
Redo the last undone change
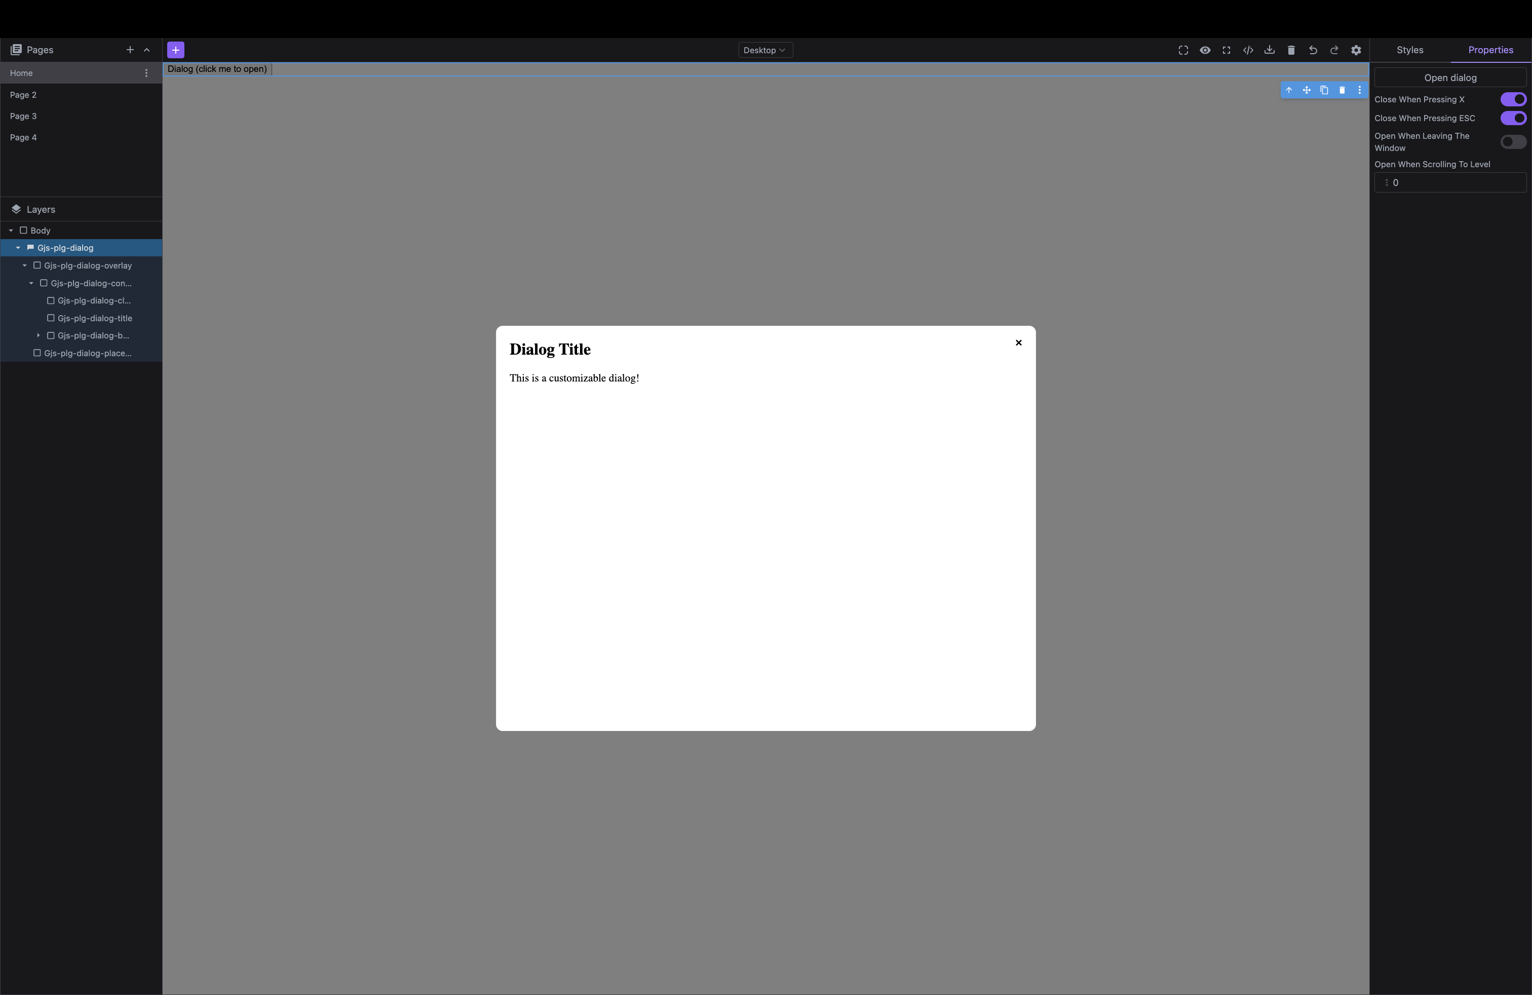pyautogui.click(x=1334, y=50)
